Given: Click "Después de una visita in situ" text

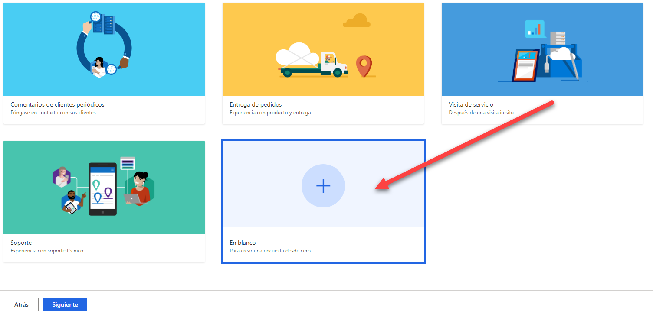Looking at the screenshot, I should coord(481,113).
